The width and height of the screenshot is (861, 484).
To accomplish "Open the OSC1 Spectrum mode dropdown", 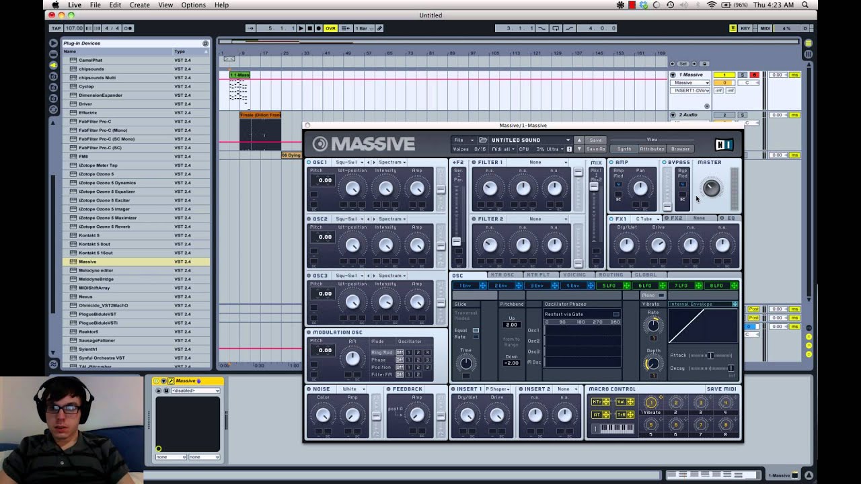I will coord(391,162).
